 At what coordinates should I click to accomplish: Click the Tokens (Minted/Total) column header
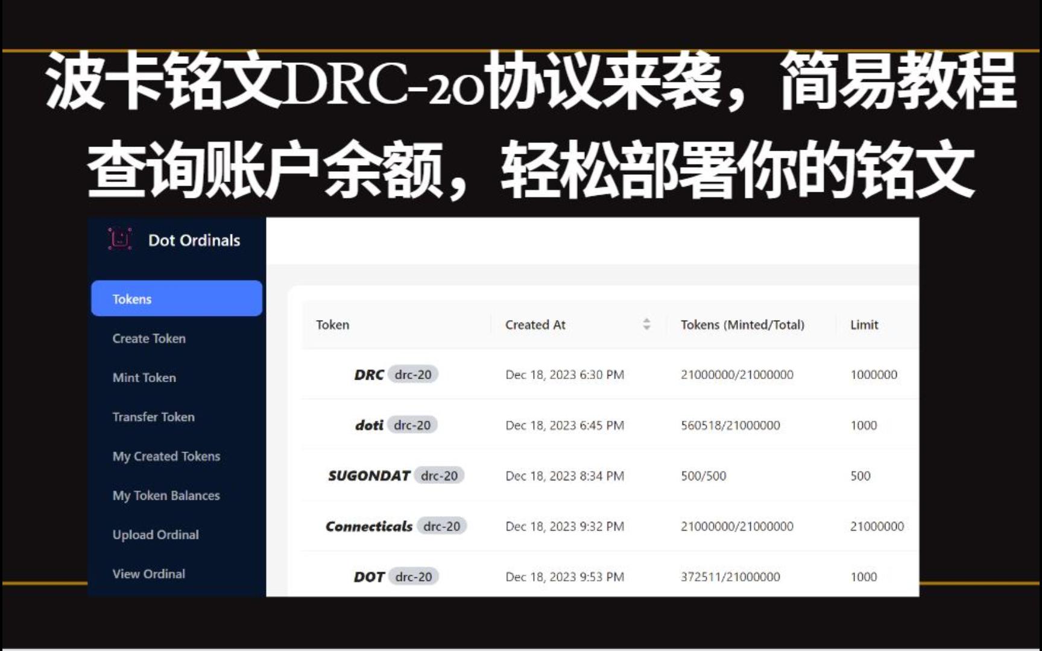pos(742,325)
